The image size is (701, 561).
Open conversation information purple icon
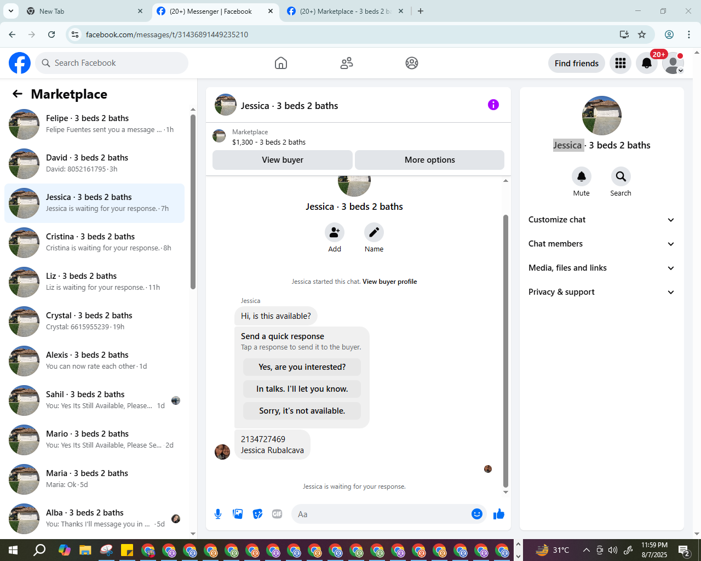point(493,105)
